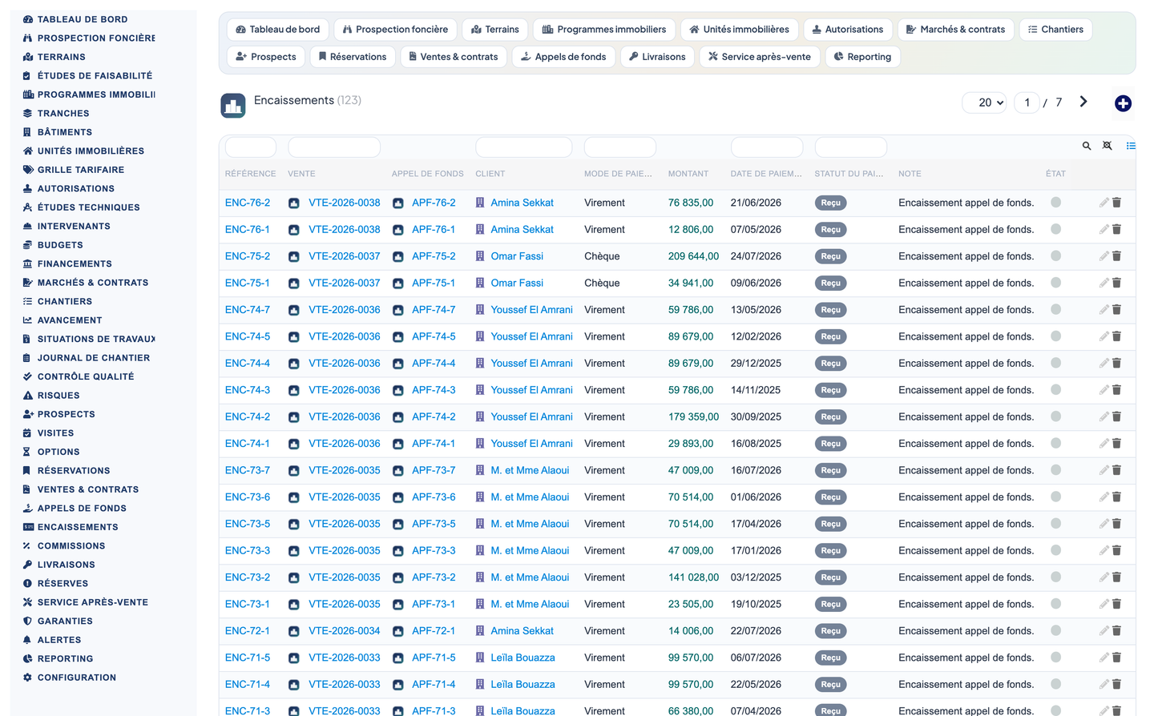Screen dimensions: 1158x716
Task: Open appel de fonds link APF-74-7
Action: pyautogui.click(x=434, y=310)
